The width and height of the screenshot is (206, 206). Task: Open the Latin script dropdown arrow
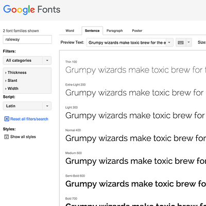pyautogui.click(x=47, y=106)
